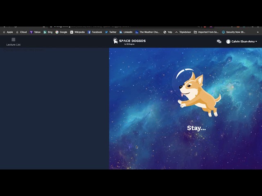
Task: Click the user avatar icon
Action: pyautogui.click(x=228, y=42)
